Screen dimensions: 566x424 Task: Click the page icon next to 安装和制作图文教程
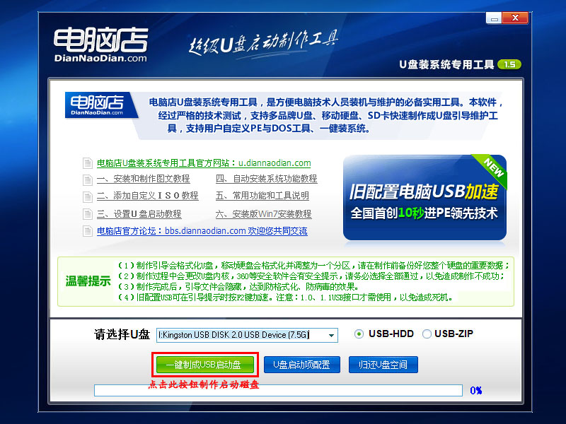click(86, 179)
